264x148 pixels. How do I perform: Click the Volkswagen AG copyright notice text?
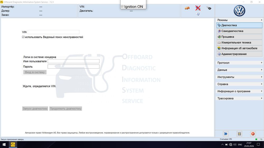(107, 133)
